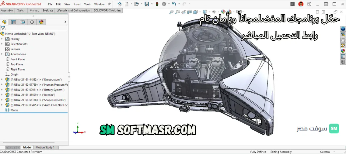Open the DisplayManager color ball tab

pyautogui.click(x=41, y=22)
